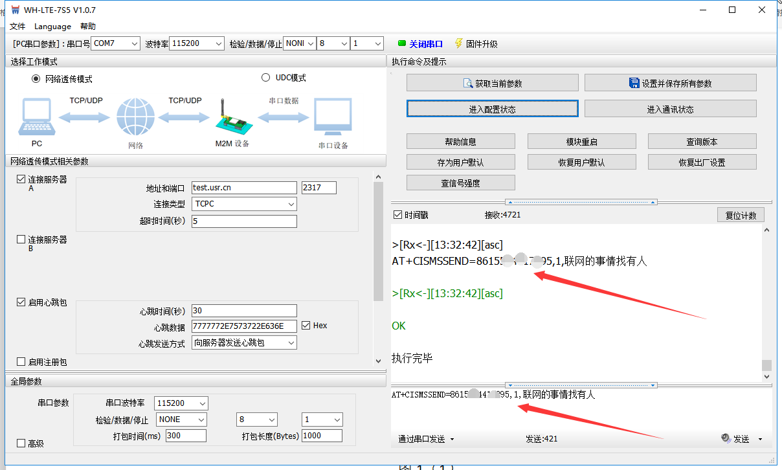Screen dimensions: 782x470
Task: Click the network globe icon
Action: (x=135, y=117)
